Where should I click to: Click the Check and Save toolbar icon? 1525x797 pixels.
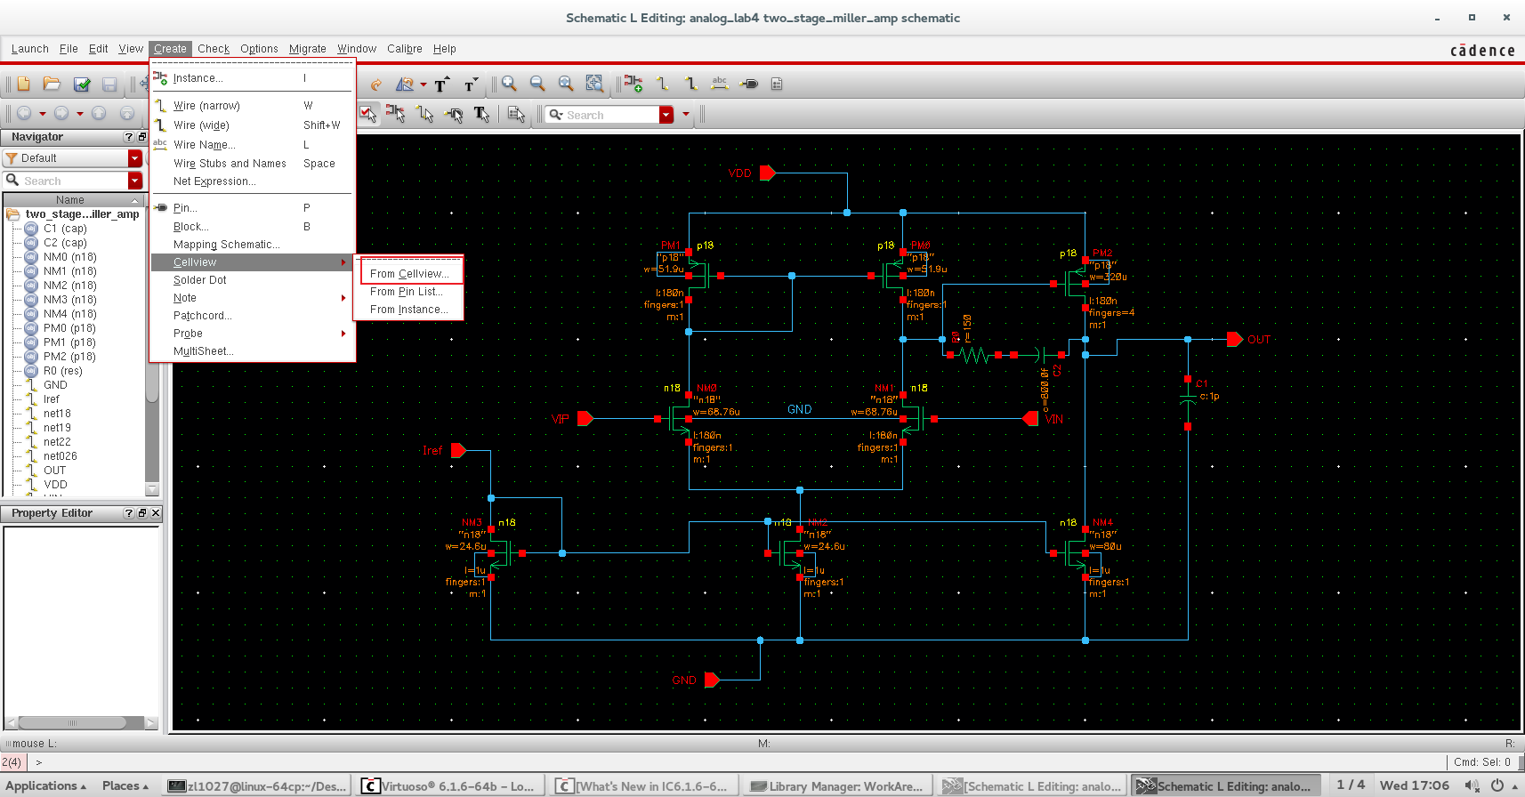(x=82, y=85)
